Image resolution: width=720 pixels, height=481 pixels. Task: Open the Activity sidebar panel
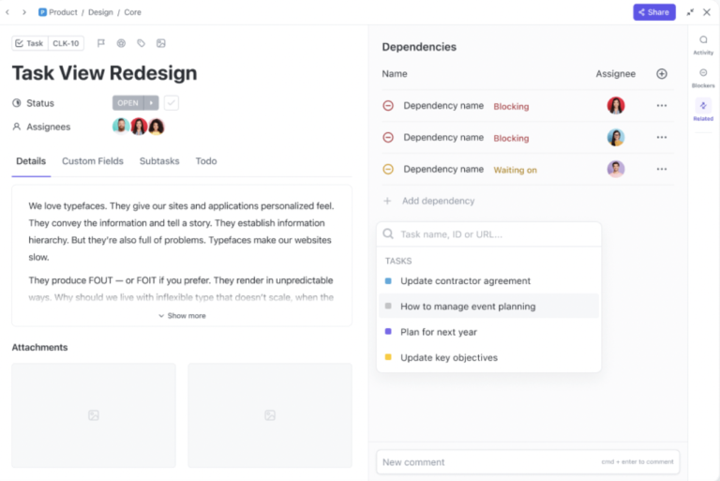pyautogui.click(x=703, y=44)
